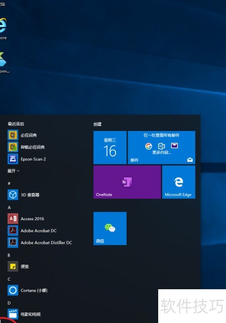This screenshot has width=226, height=323.
Task: Select the Epson Scan 2 label
Action: [x=33, y=159]
